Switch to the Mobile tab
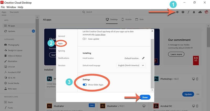Screen dimensions: 210x111 [x=127, y=20]
